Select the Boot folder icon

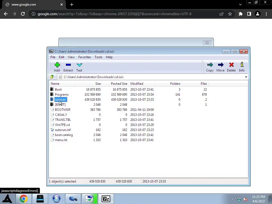point(52,89)
